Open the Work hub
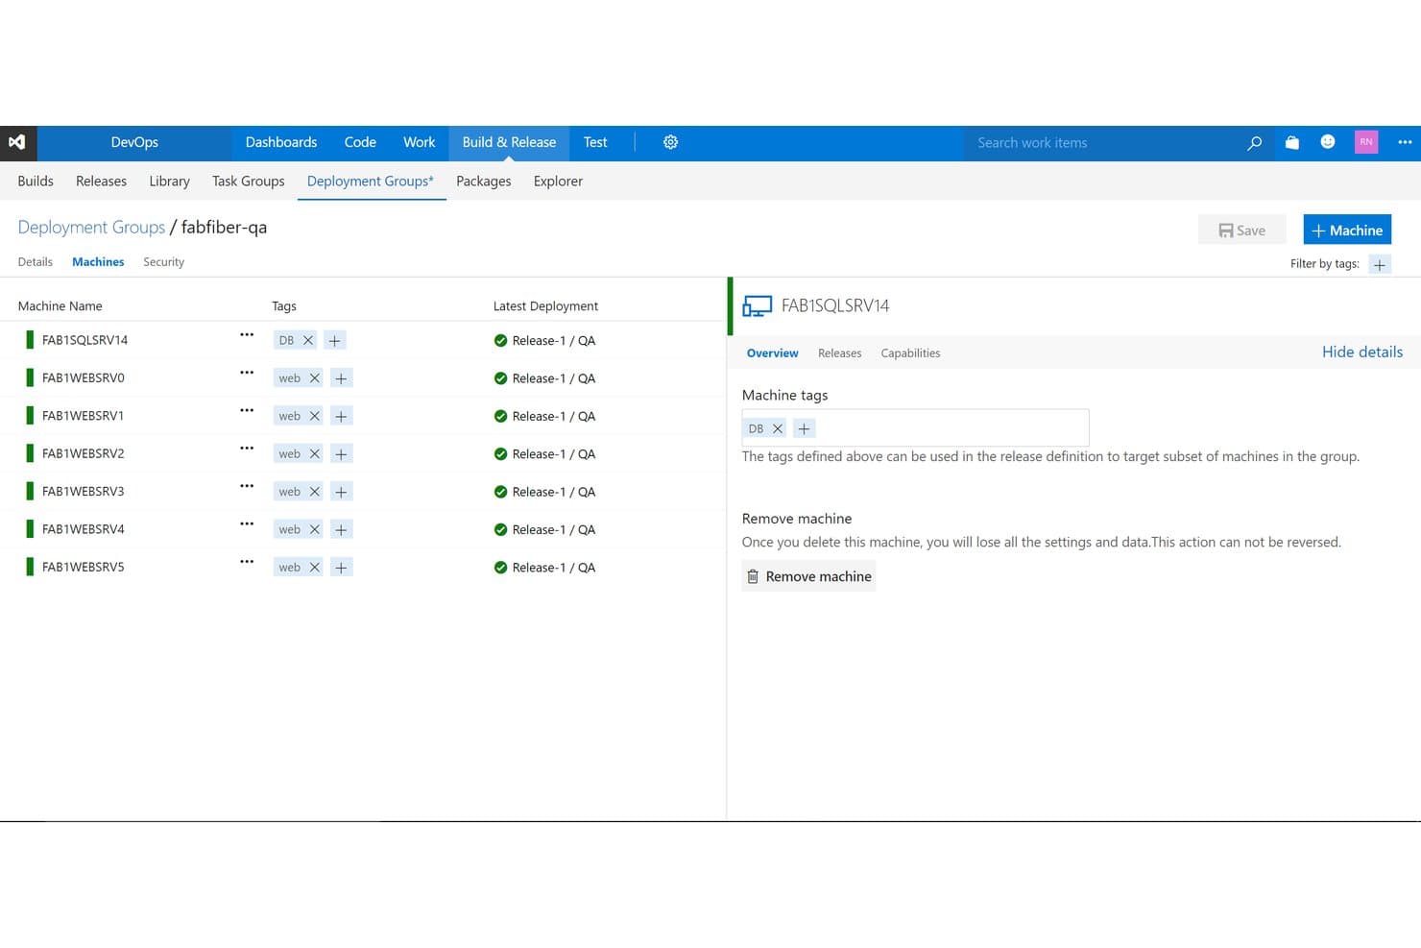1421x948 pixels. [419, 142]
